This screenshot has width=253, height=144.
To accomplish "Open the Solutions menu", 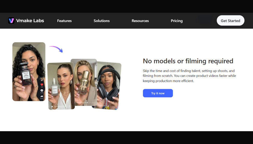I will [102, 21].
